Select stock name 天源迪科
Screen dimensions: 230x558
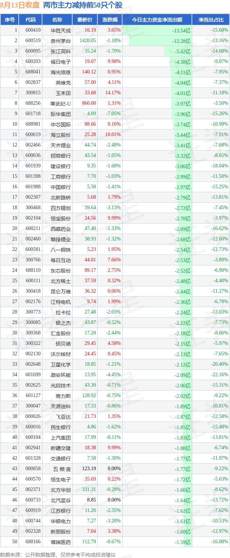tap(61, 406)
